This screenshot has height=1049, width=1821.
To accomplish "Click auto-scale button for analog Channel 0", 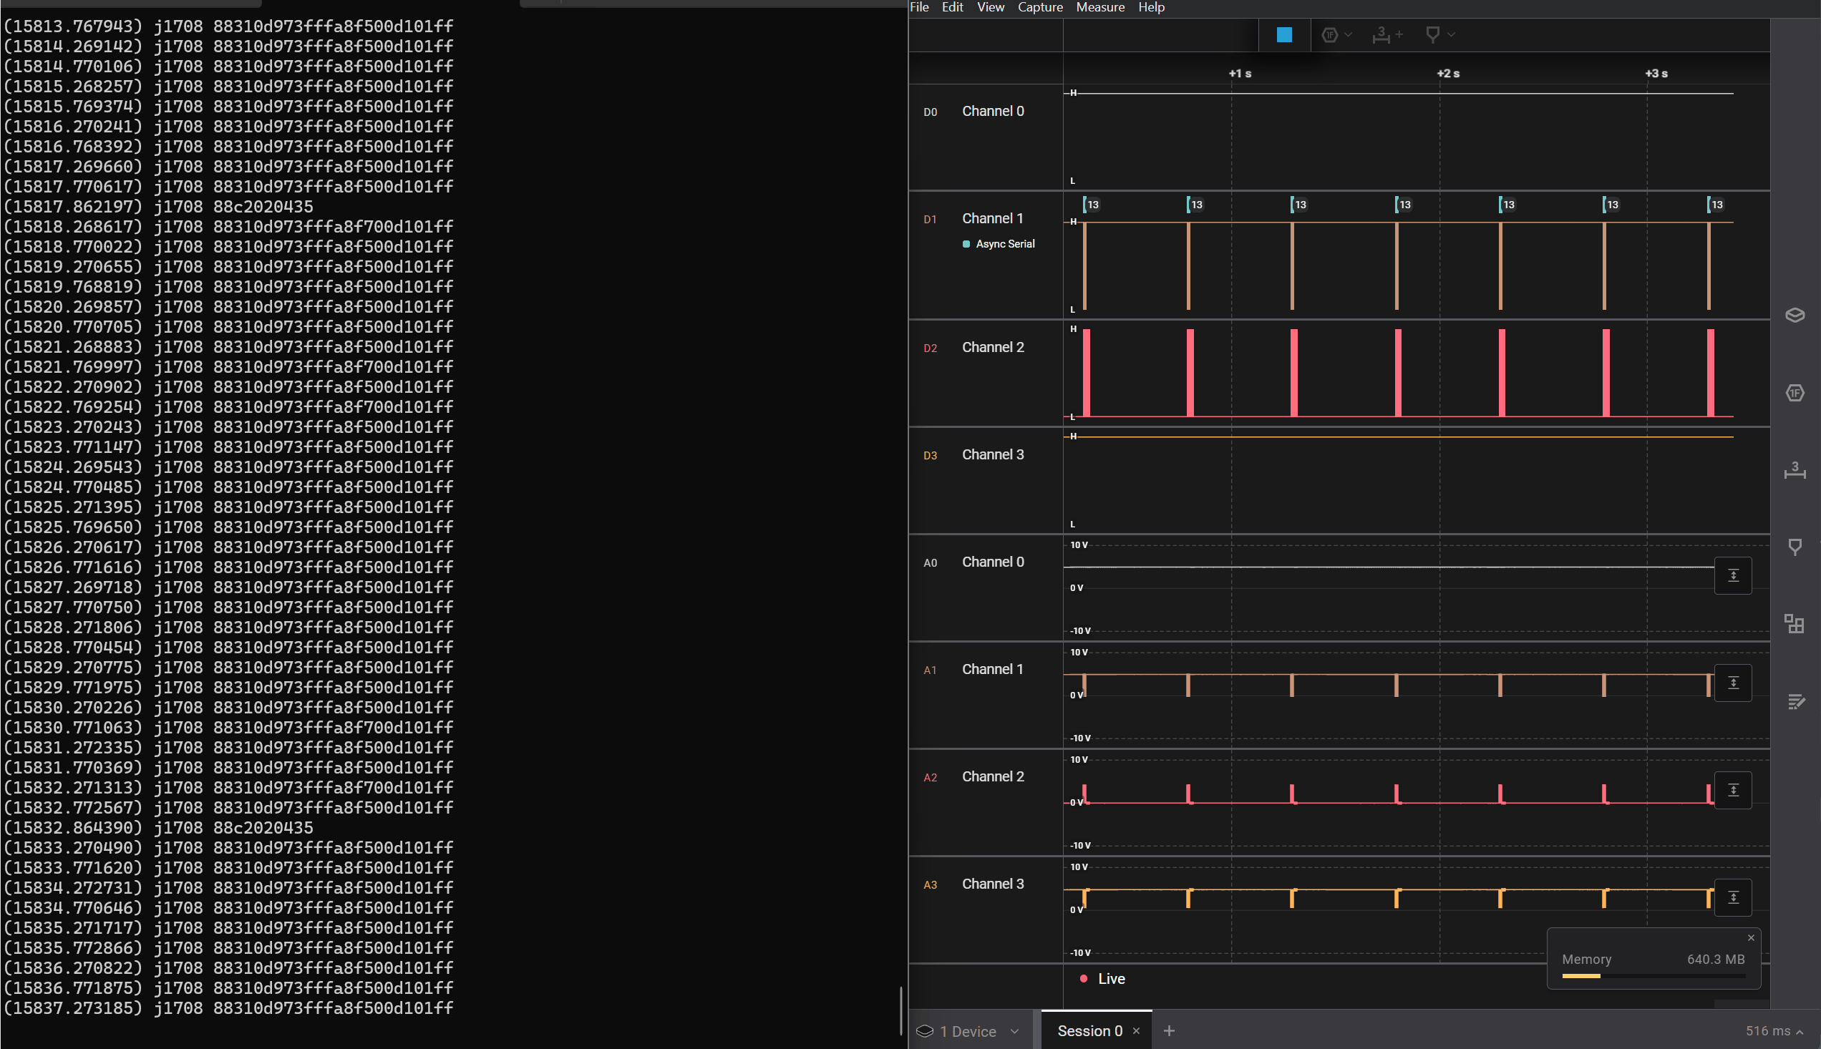I will click(x=1732, y=575).
